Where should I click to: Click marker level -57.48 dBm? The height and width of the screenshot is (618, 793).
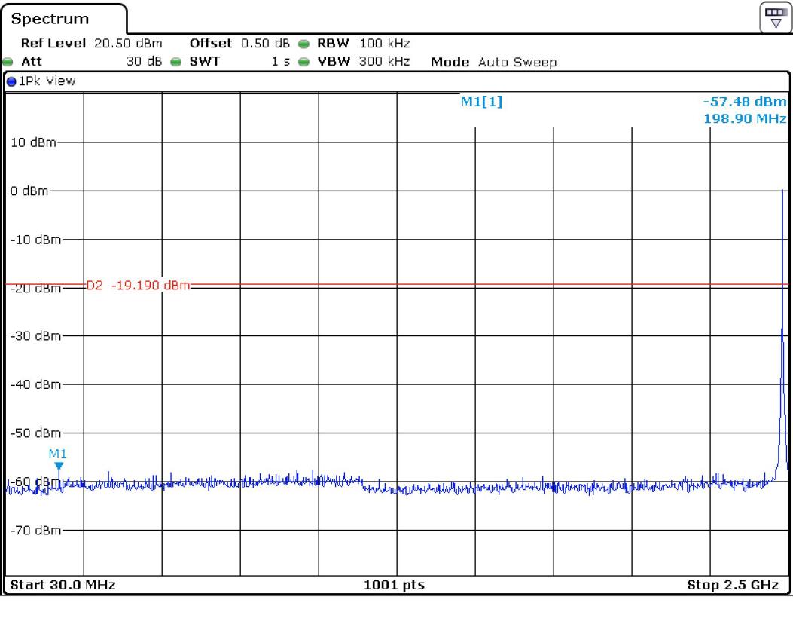[745, 102]
